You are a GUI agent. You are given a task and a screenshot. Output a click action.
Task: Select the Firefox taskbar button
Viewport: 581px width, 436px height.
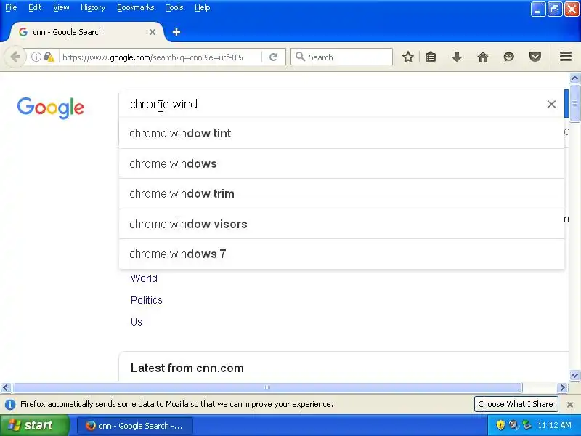(135, 426)
